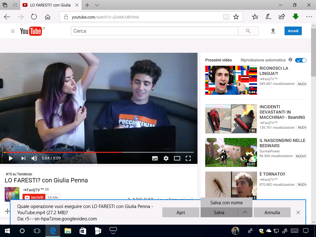
Task: Reload the page with refresh icon
Action: coord(34,17)
